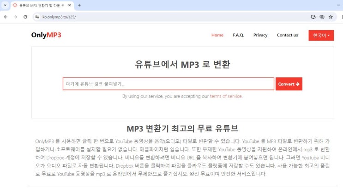Click the browser forward arrow
Viewport: 343px width, 188px height.
(x=15, y=17)
